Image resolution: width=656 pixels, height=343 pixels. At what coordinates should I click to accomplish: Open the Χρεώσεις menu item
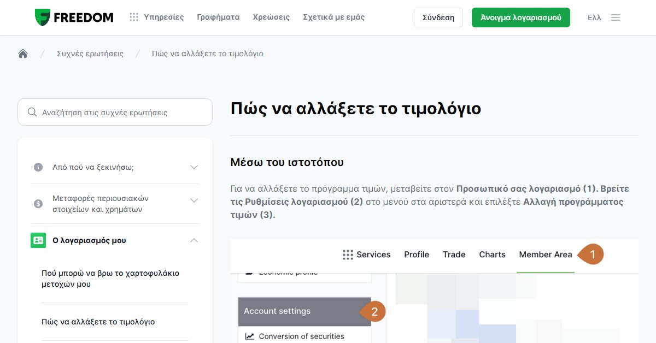pyautogui.click(x=271, y=17)
